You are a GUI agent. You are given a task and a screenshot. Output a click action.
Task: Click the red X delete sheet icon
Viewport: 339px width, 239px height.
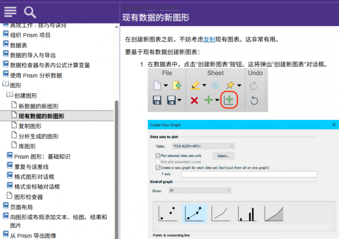[194, 100]
